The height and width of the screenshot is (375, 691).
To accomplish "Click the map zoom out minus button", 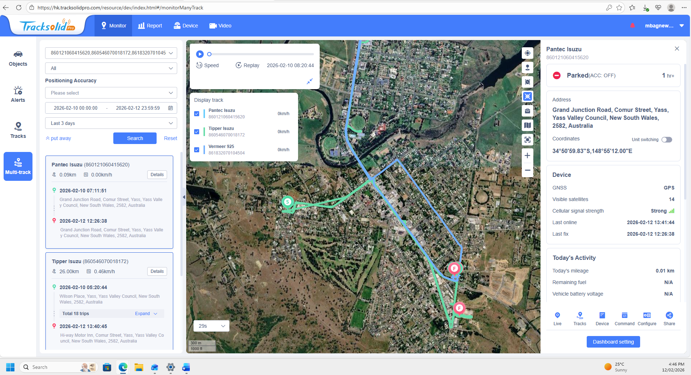I will [x=527, y=170].
